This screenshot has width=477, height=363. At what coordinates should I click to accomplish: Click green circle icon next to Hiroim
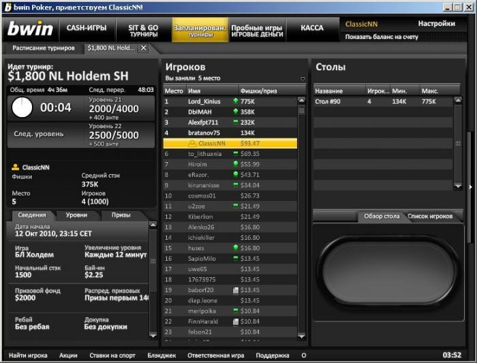[x=236, y=164]
